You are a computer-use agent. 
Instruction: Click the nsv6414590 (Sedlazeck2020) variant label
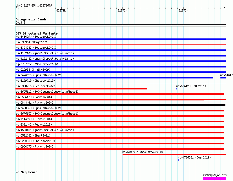[x=36, y=37]
